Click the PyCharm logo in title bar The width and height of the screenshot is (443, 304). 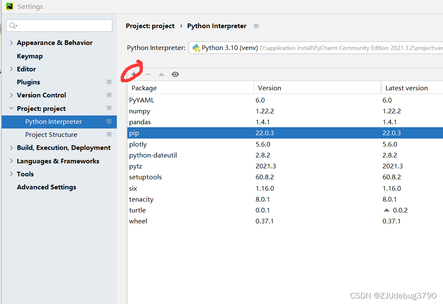10,6
